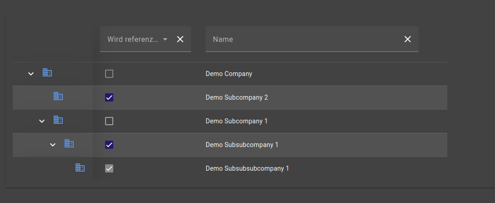Screen dimensions: 495x203
Task: Check the Demo Company checkbox
Action: tap(109, 74)
